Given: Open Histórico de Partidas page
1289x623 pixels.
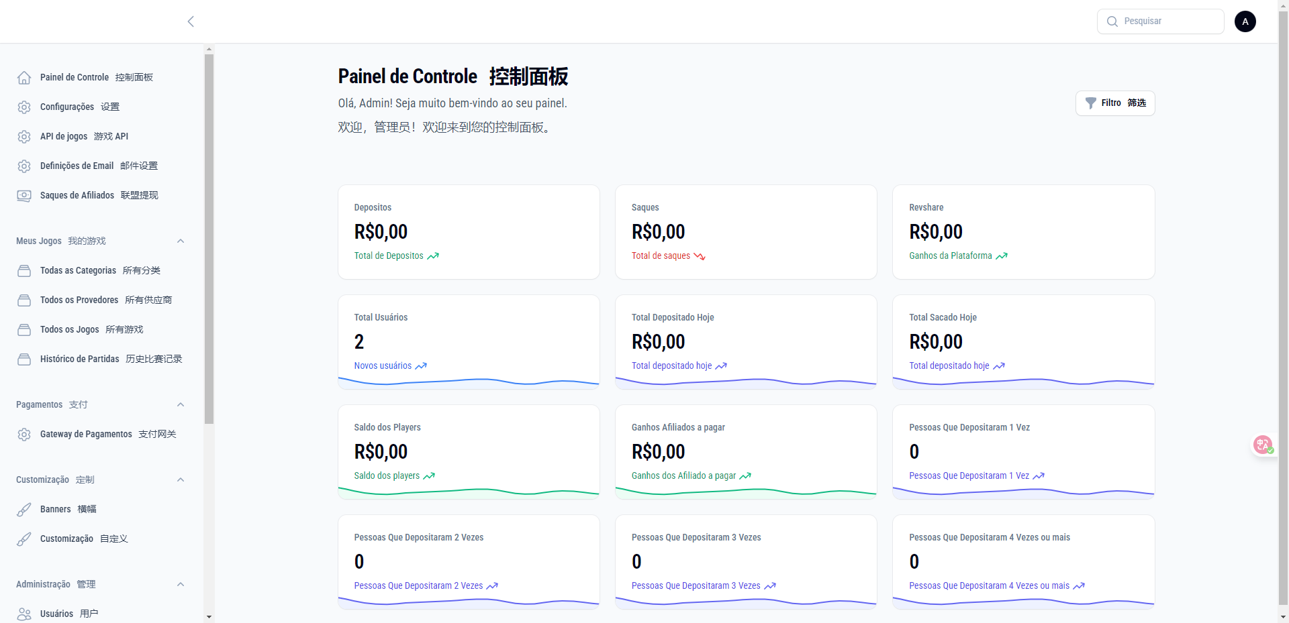Looking at the screenshot, I should coord(101,359).
